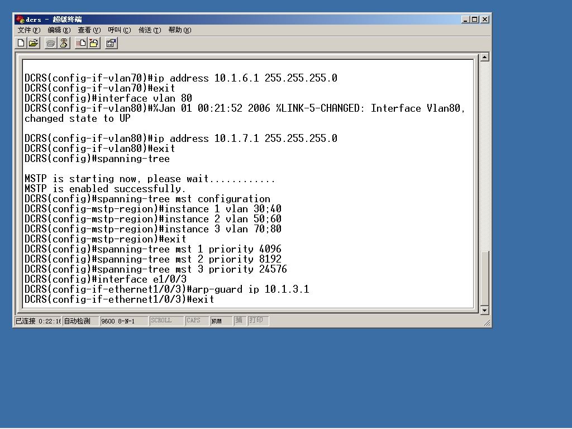Click the NUM status indicator

pyautogui.click(x=221, y=321)
